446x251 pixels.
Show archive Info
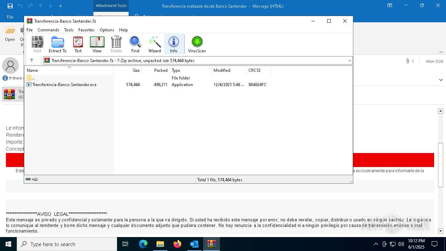point(174,44)
